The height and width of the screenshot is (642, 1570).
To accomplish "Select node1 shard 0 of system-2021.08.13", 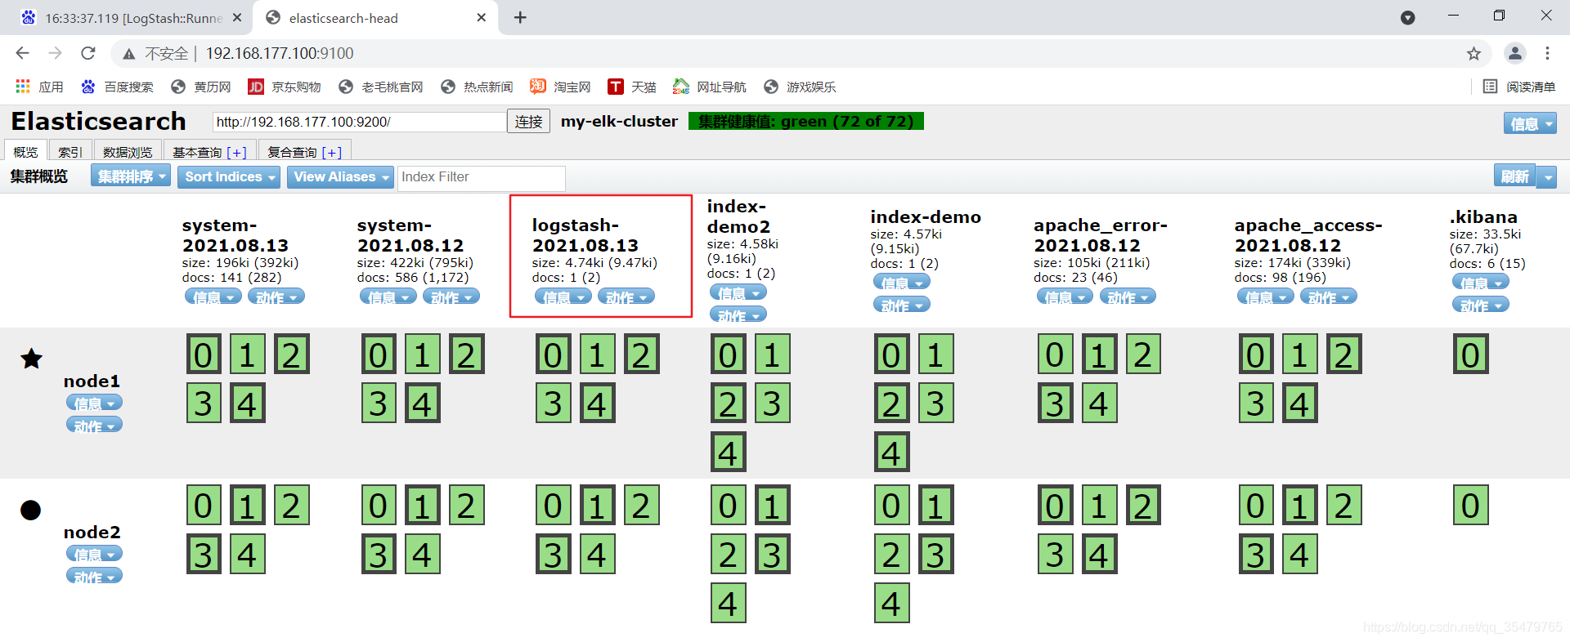I will point(204,354).
